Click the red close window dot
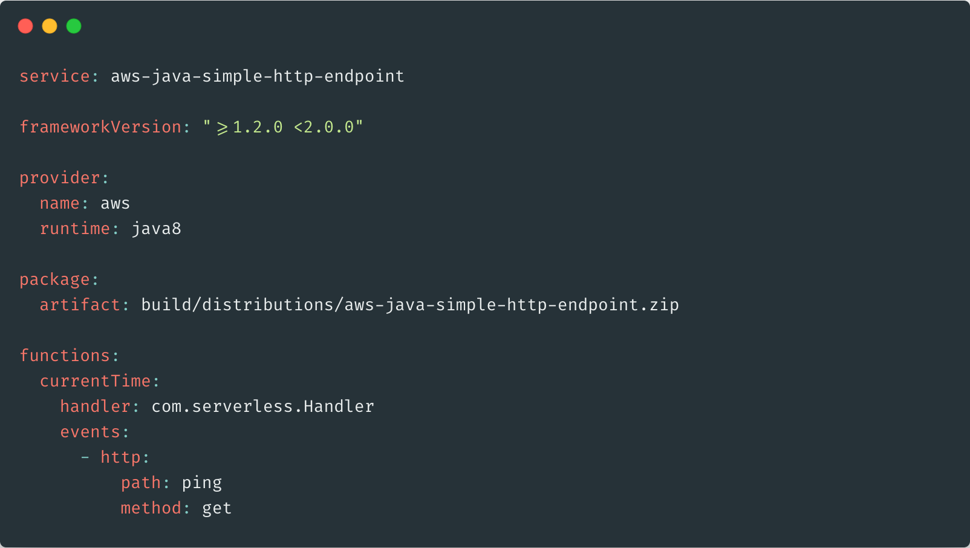Viewport: 970px width, 548px height. point(25,26)
